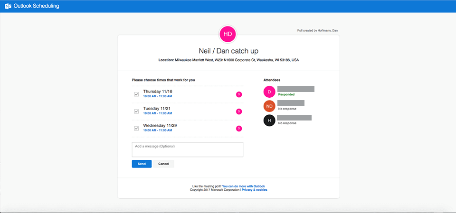Click the large HD avatar circle
The width and height of the screenshot is (456, 213).
[228, 34]
